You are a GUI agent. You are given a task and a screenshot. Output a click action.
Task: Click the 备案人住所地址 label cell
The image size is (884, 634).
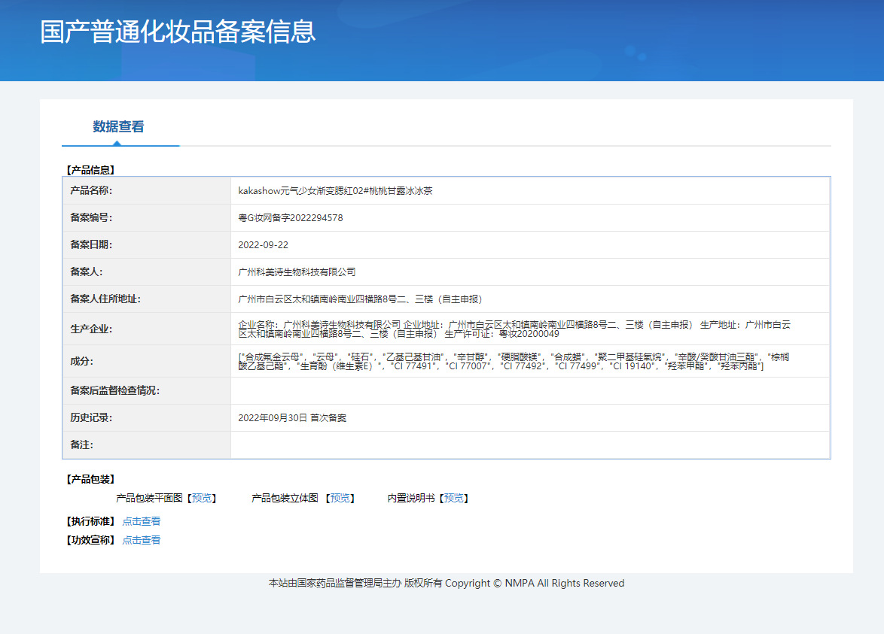(x=147, y=299)
